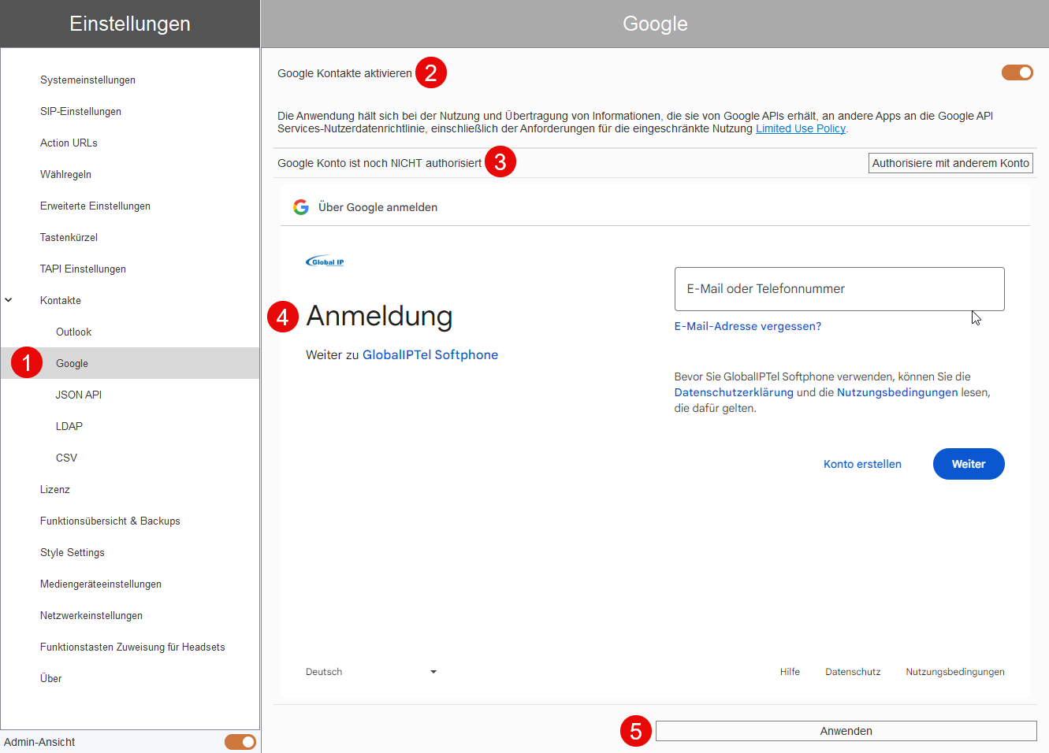
Task: Click the 'Über Google anmelden' header text
Action: [x=378, y=207]
